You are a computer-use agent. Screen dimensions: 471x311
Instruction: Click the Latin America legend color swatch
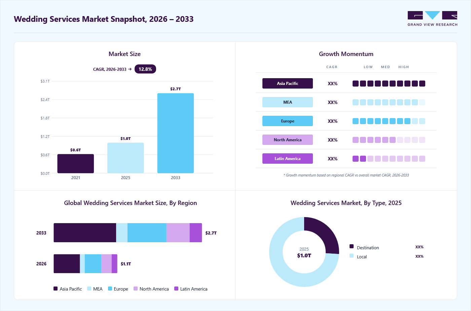pos(176,289)
